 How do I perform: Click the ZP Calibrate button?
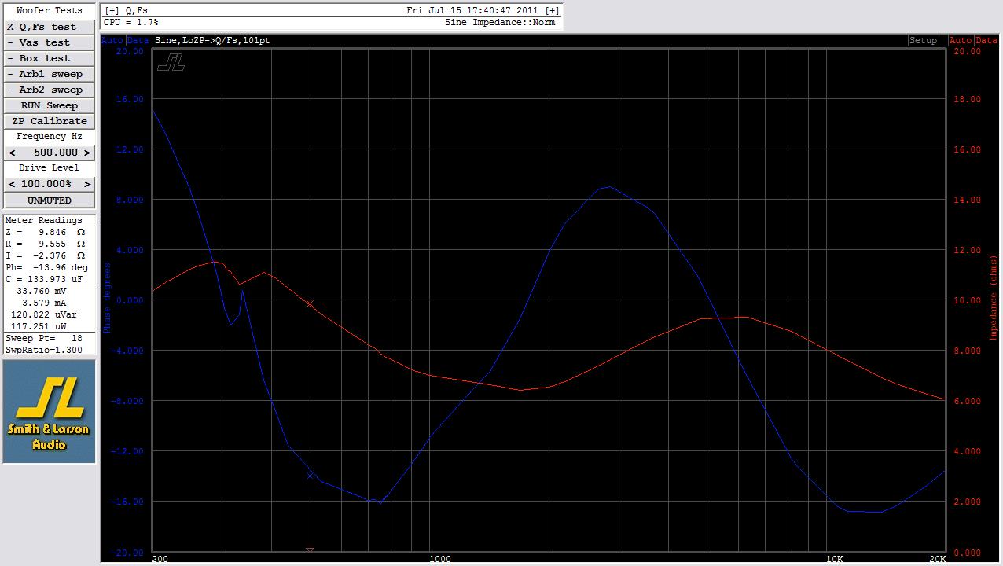tap(49, 121)
